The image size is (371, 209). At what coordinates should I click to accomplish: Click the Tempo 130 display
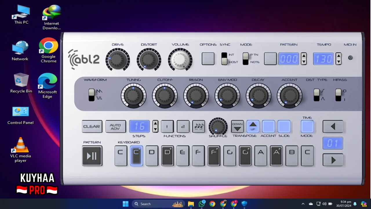click(323, 59)
